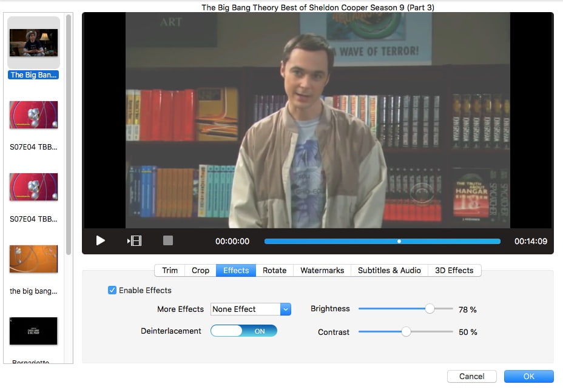Click the Contrast 50 % value

[468, 332]
